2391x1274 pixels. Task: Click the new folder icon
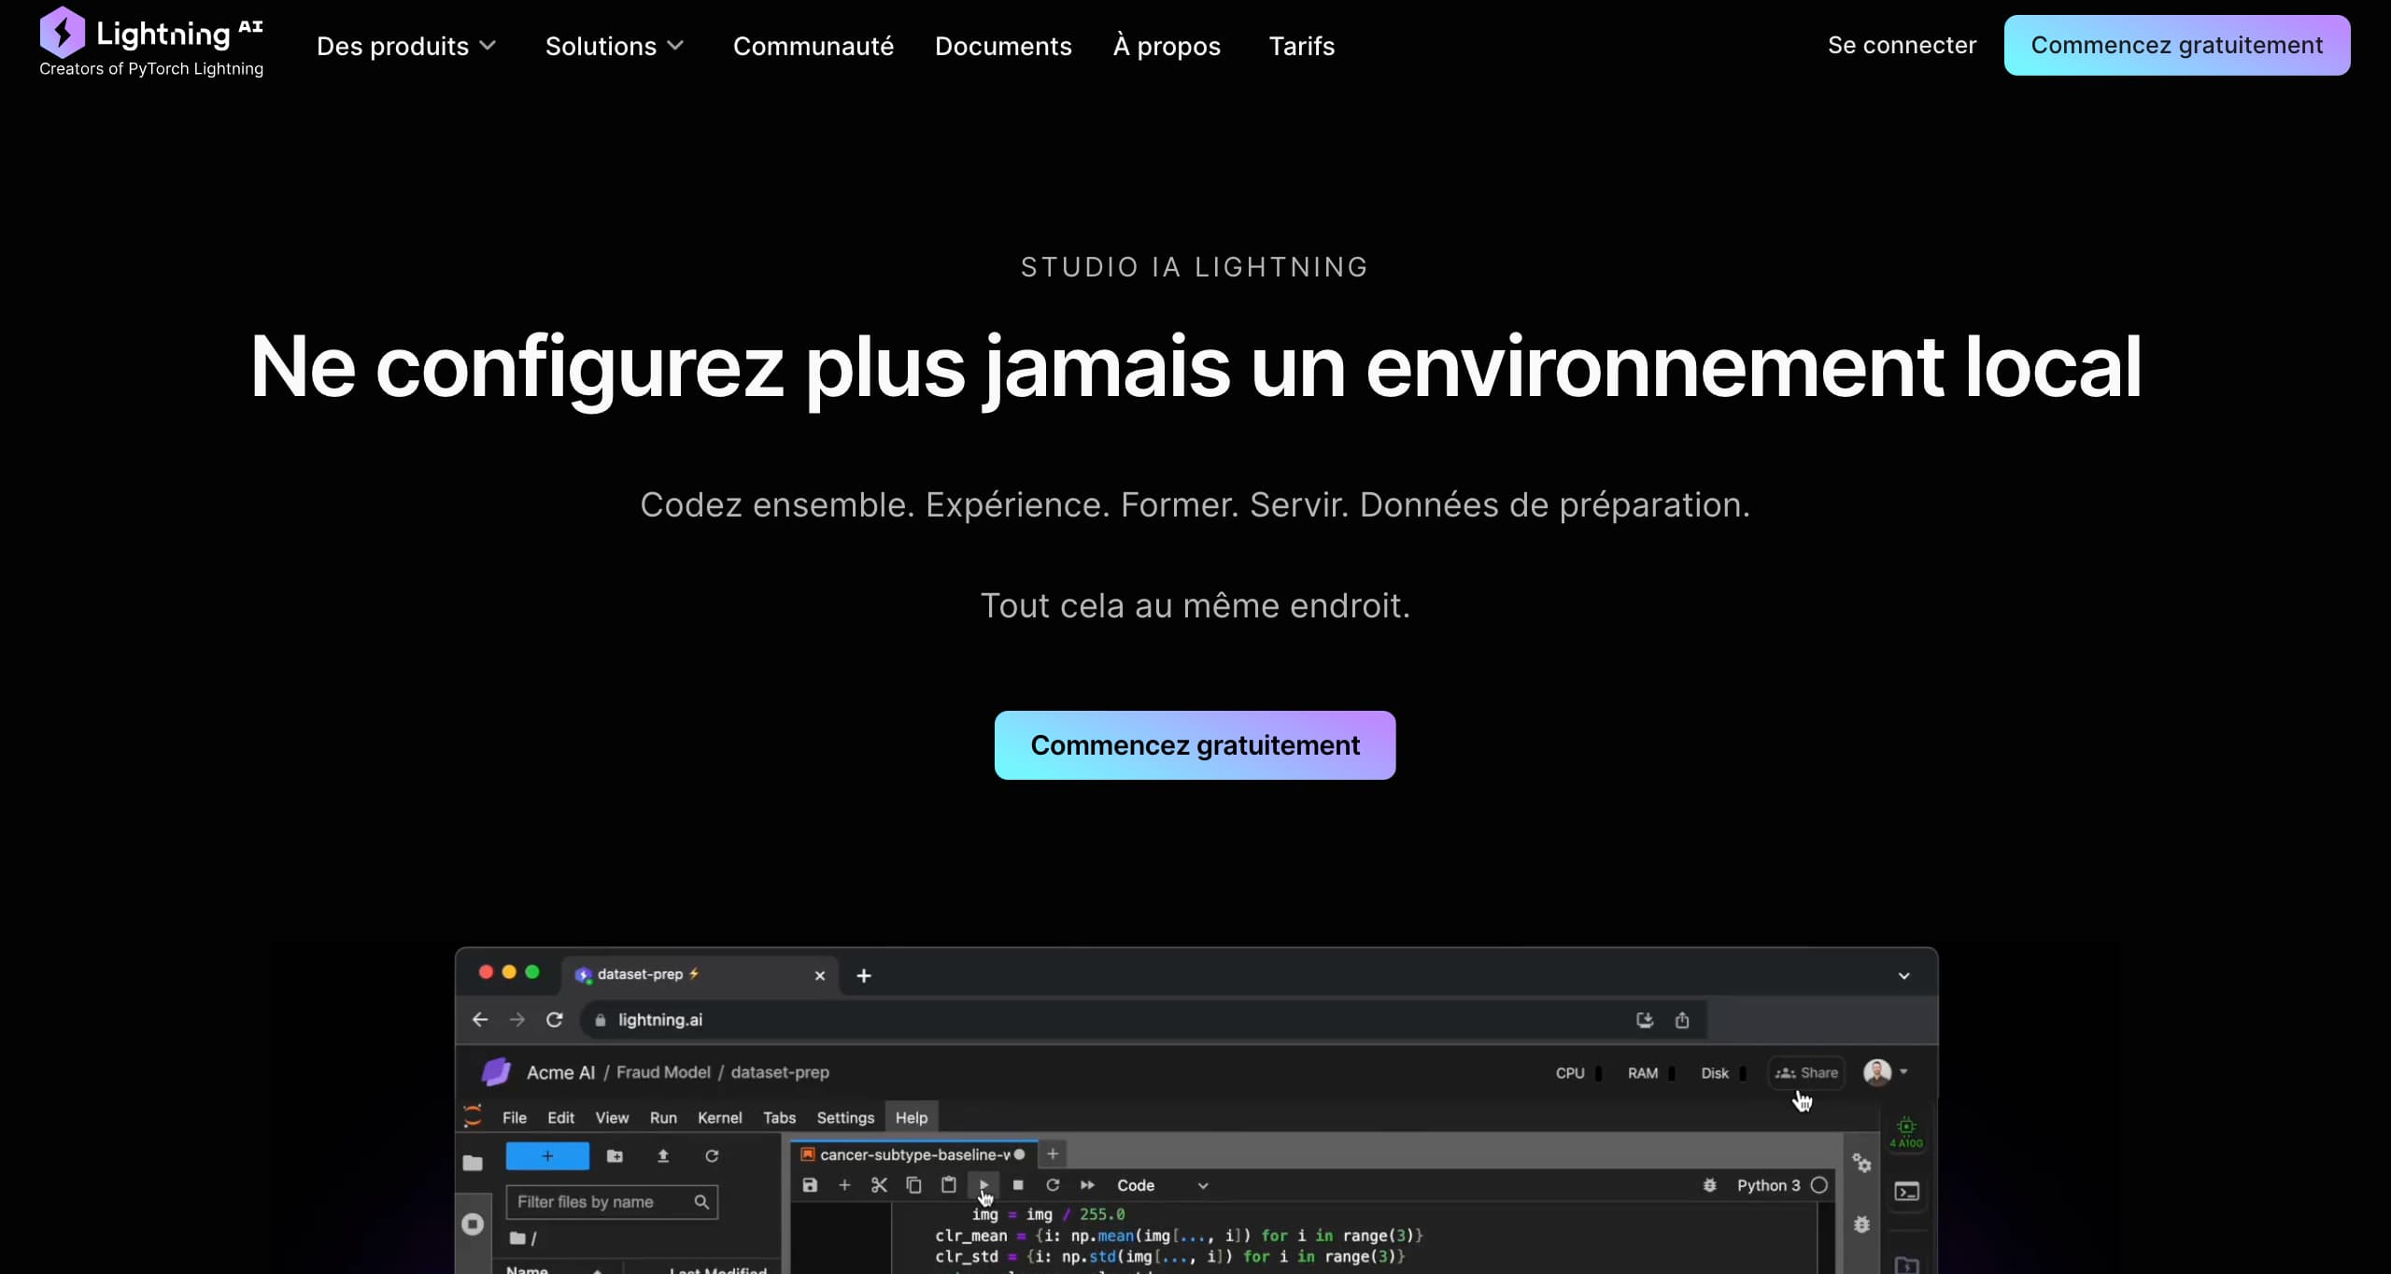pyautogui.click(x=615, y=1156)
